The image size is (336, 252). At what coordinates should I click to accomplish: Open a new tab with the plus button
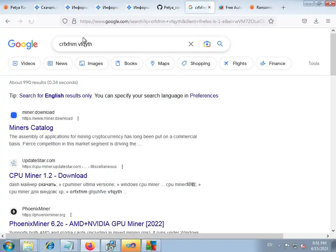pos(283,8)
